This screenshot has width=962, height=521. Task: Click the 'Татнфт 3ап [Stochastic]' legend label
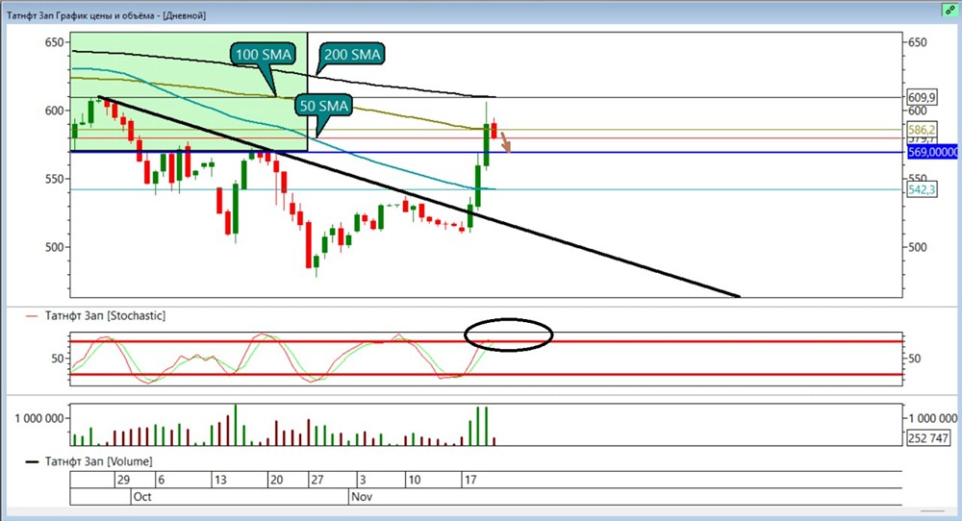coord(105,315)
